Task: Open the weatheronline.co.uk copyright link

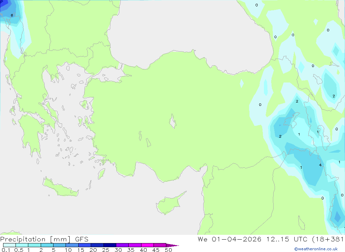Action: (x=316, y=249)
